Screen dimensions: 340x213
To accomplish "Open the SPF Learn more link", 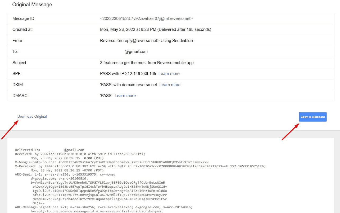I will coord(169,74).
